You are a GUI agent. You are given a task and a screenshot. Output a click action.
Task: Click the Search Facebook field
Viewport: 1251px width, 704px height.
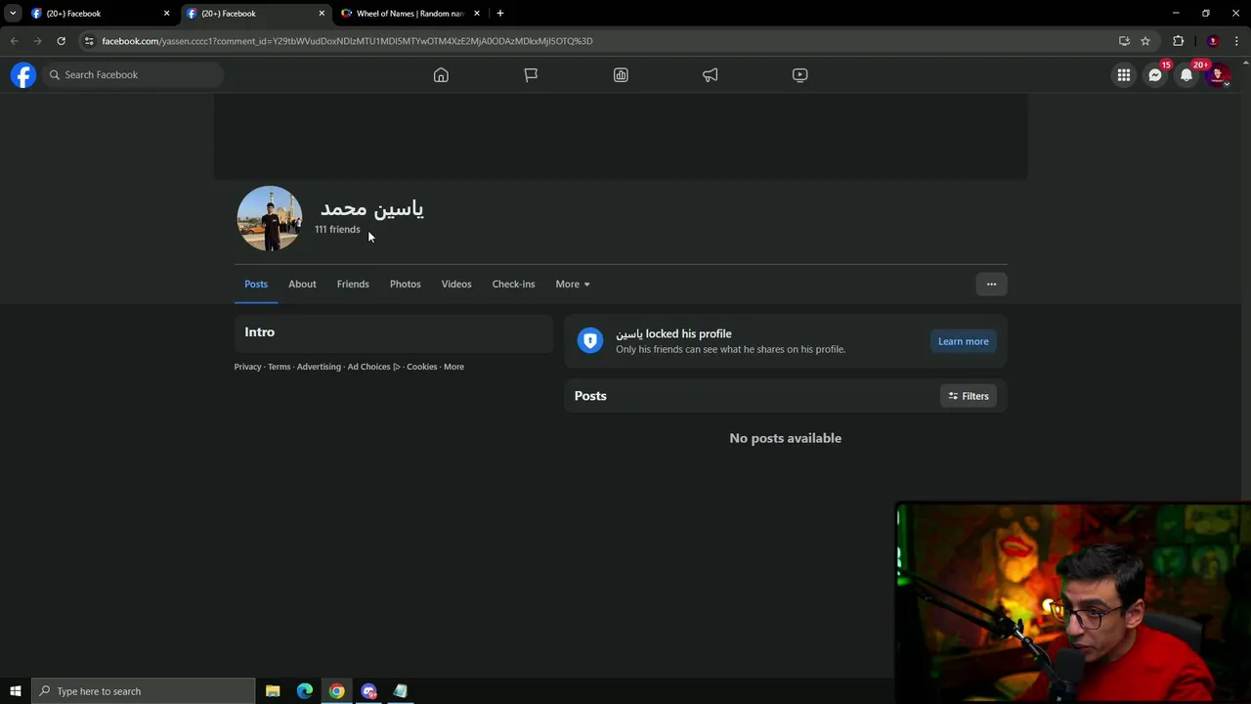tap(132, 75)
